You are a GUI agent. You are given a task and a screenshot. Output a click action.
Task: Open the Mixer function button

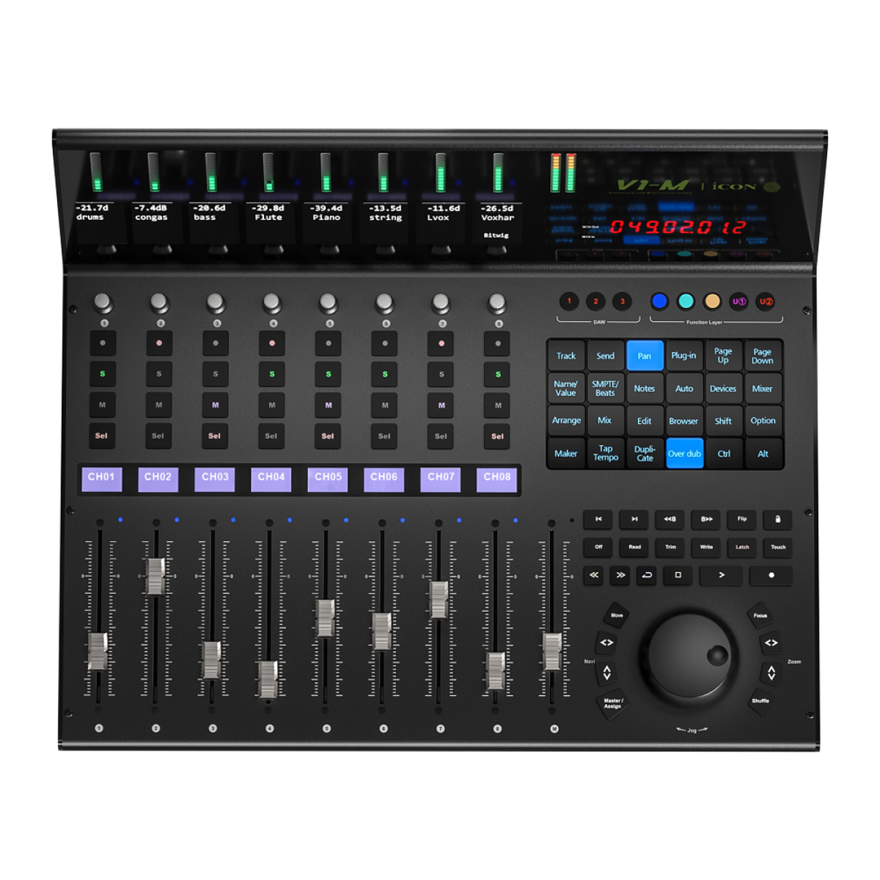(763, 389)
